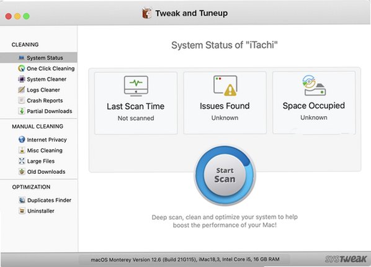Click the System Cleaner icon in sidebar

pyautogui.click(x=22, y=79)
